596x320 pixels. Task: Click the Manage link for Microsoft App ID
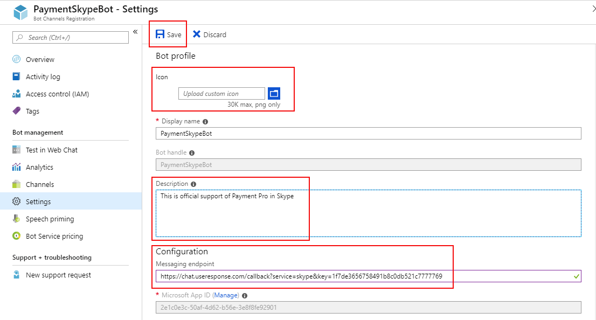click(x=226, y=295)
